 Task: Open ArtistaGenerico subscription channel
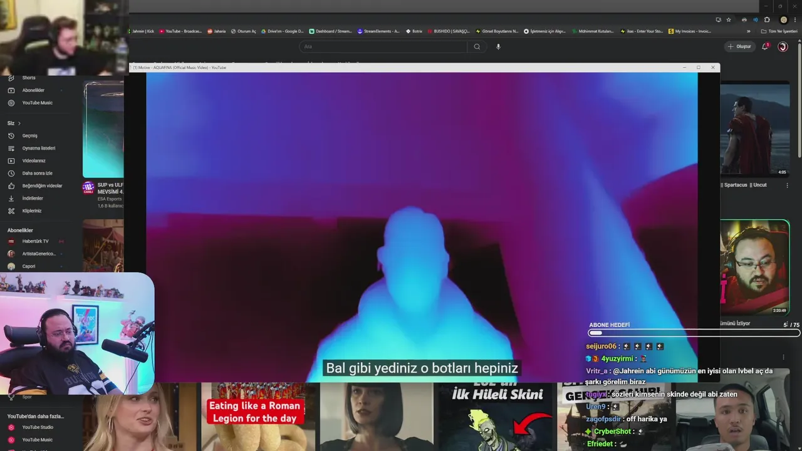tap(39, 254)
